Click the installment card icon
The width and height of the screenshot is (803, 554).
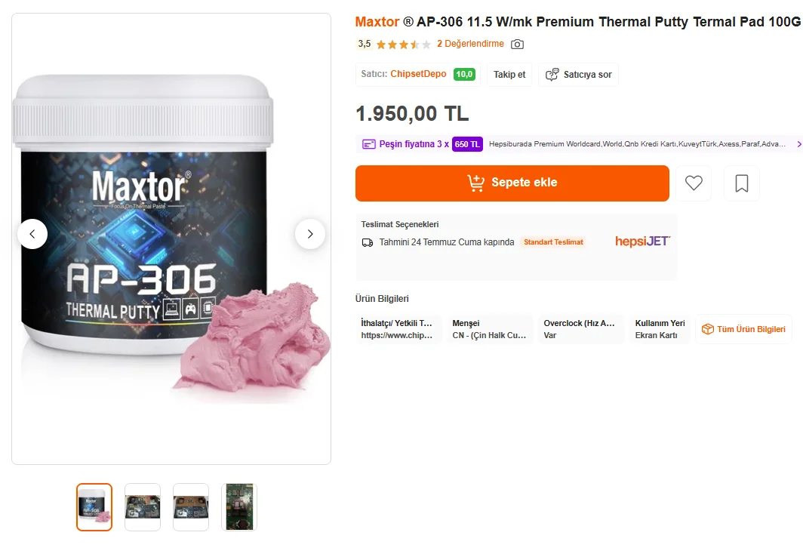(369, 144)
